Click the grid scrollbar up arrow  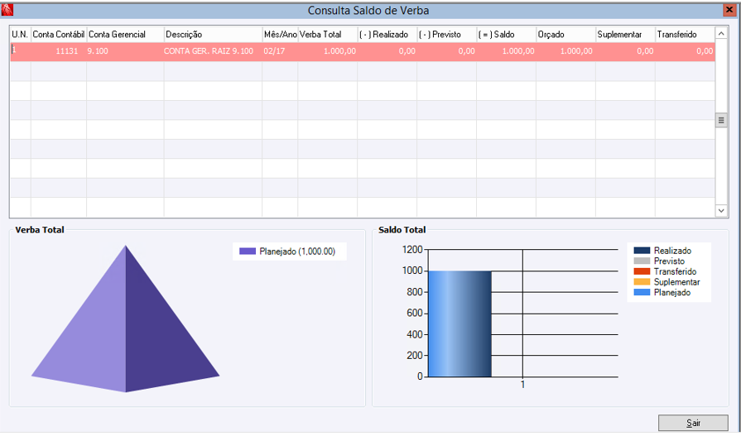tap(720, 34)
